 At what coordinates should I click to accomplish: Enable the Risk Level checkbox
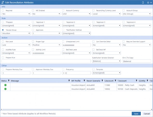(3, 42)
